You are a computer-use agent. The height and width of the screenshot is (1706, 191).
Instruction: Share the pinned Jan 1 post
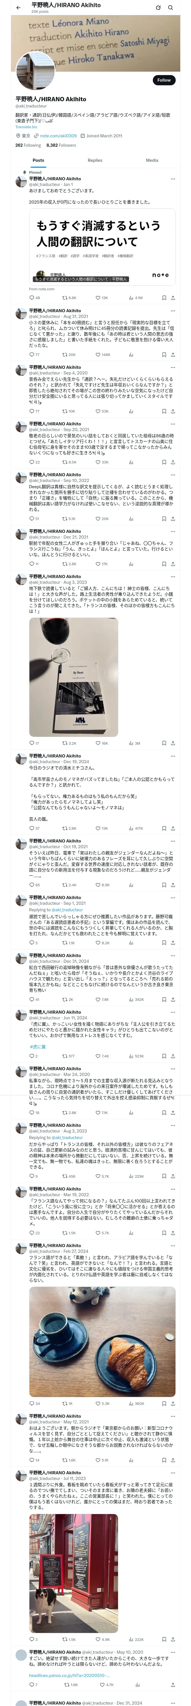(x=173, y=297)
